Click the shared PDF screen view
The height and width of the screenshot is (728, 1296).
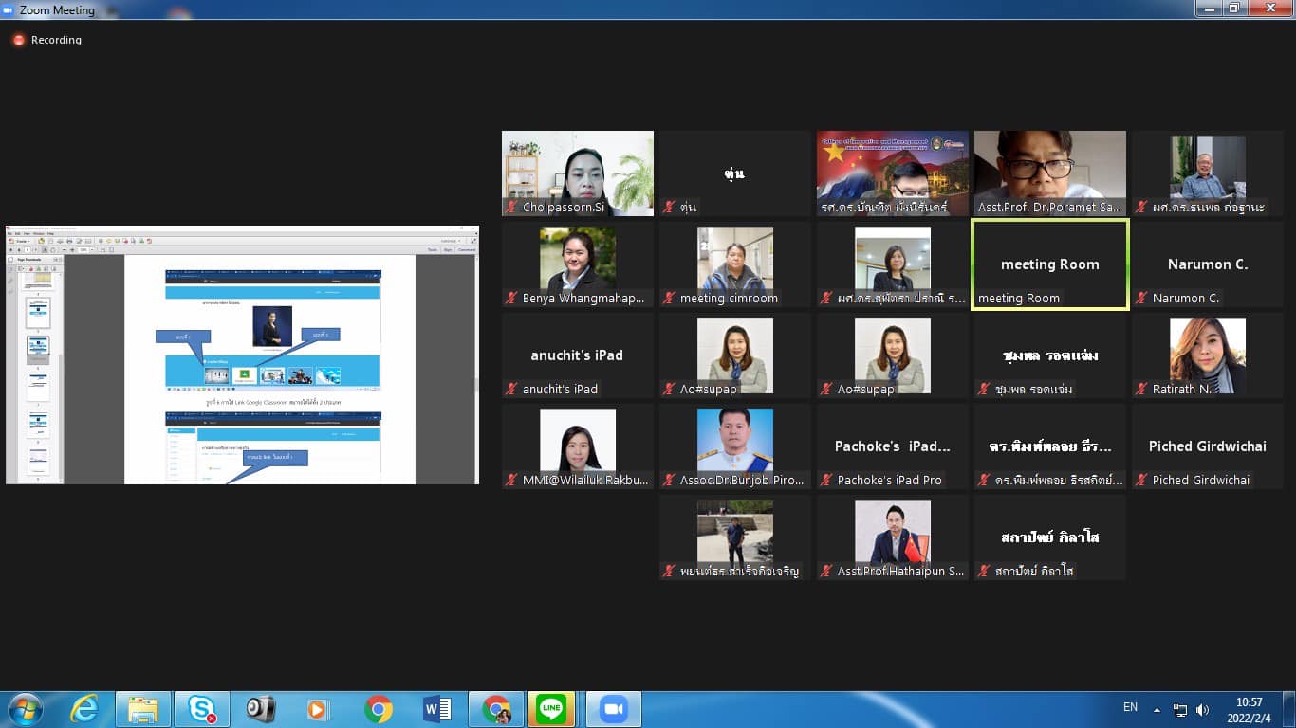pyautogui.click(x=242, y=355)
